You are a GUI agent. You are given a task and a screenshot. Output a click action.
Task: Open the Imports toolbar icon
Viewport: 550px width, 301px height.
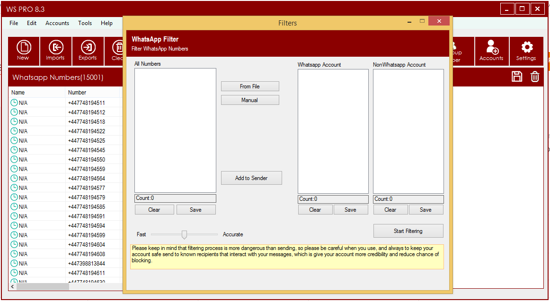click(x=55, y=51)
